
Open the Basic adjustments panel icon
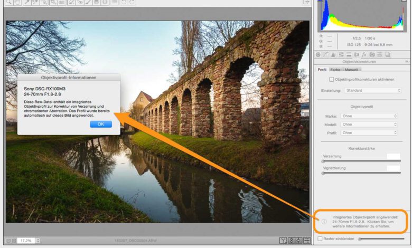point(318,54)
